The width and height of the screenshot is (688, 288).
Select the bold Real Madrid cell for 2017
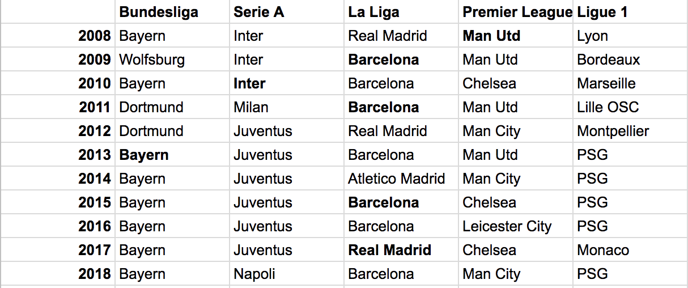point(401,250)
